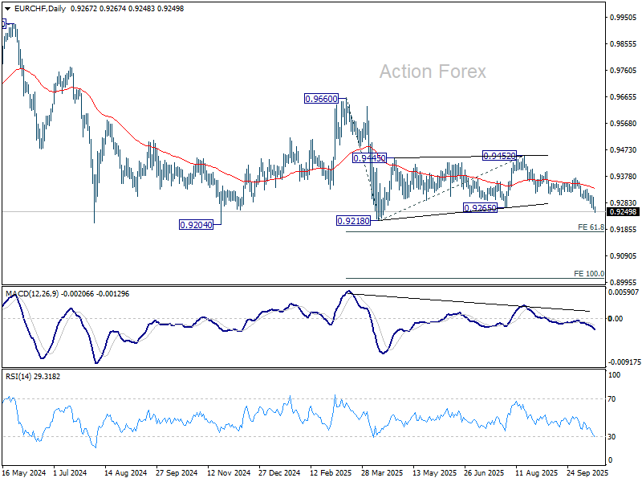Click the RSI(14) 29.3182 indicator label
Screen dimensions: 642x482
(x=33, y=376)
